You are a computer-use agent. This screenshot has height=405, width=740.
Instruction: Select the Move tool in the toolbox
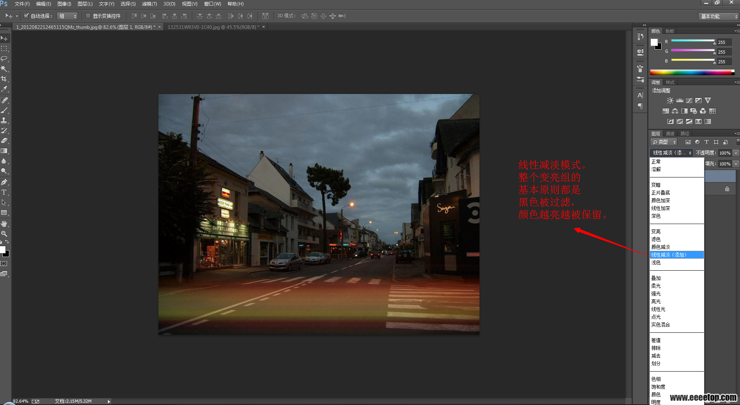(x=4, y=38)
